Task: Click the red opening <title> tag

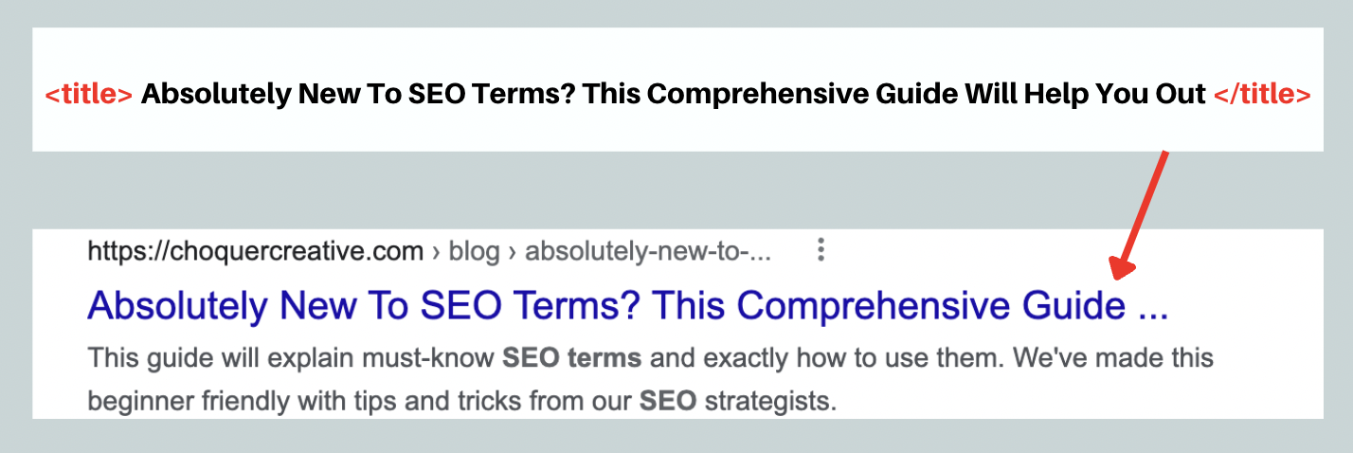Action: 88,95
